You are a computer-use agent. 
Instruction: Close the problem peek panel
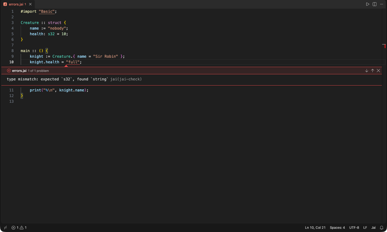(378, 71)
